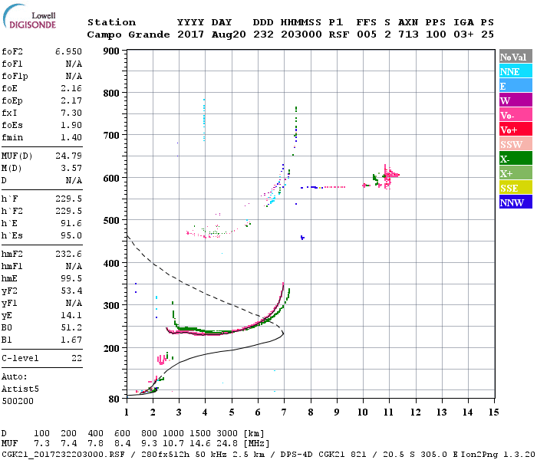Click the 3000 km distance column
Image resolution: width=537 pixels, height=460 pixels.
[227, 434]
